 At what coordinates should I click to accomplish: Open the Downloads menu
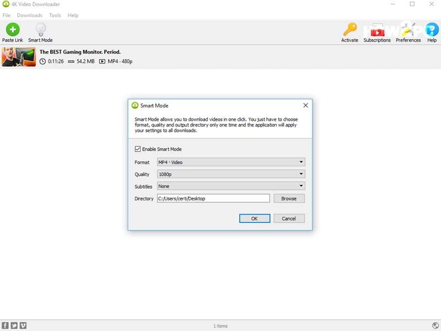click(x=30, y=15)
